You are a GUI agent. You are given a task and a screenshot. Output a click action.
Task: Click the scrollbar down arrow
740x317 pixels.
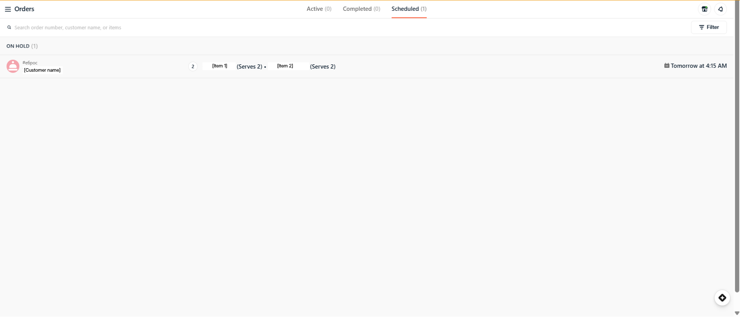click(737, 313)
